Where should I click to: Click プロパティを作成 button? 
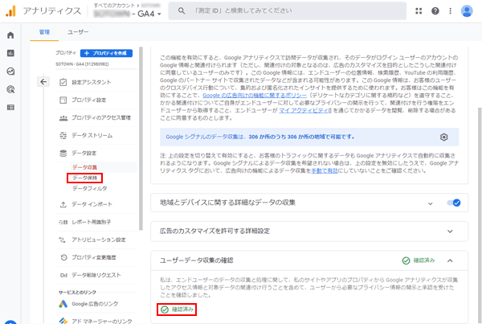106,53
